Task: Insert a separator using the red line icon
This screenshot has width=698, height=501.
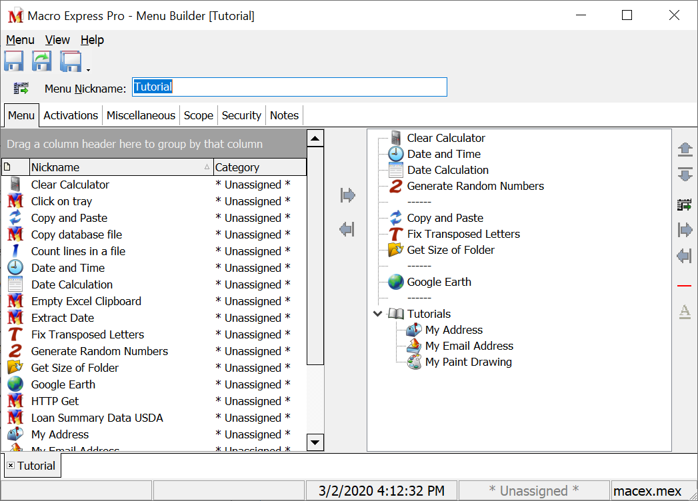Action: [x=683, y=285]
